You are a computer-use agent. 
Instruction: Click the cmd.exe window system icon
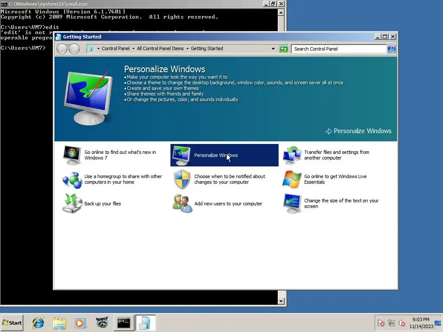click(x=4, y=4)
